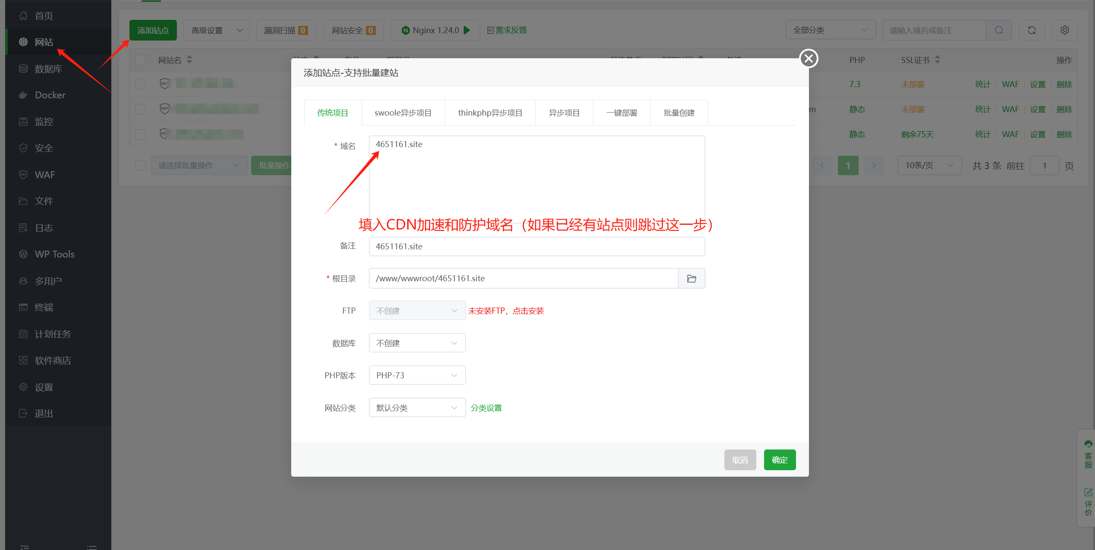Screen dimensions: 1095x550
Task: Click the search magnifier icon
Action: pyautogui.click(x=999, y=30)
